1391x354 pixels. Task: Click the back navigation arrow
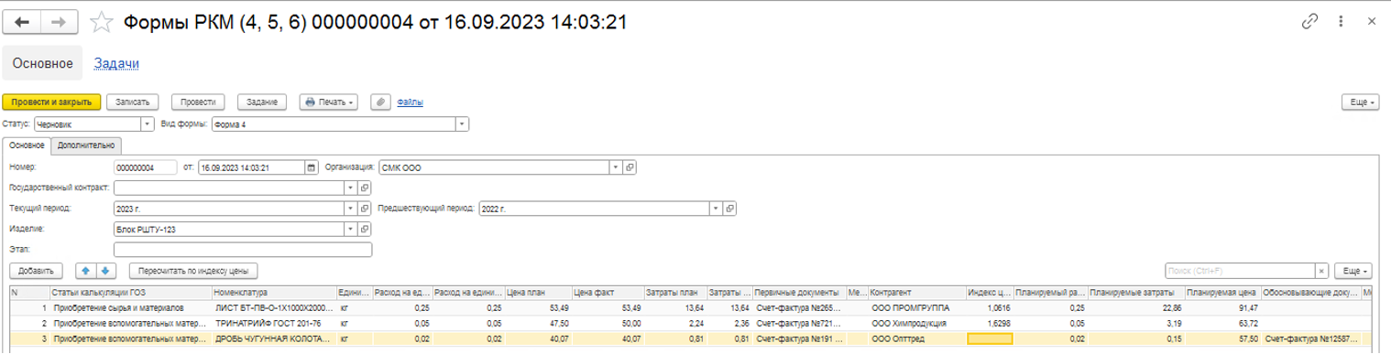click(23, 22)
